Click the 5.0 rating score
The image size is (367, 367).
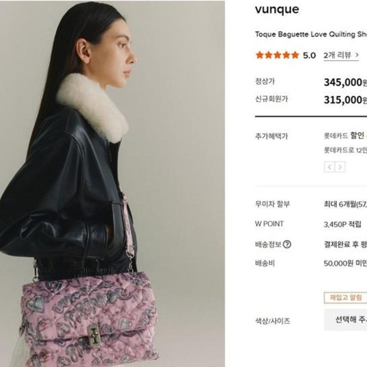click(x=310, y=55)
